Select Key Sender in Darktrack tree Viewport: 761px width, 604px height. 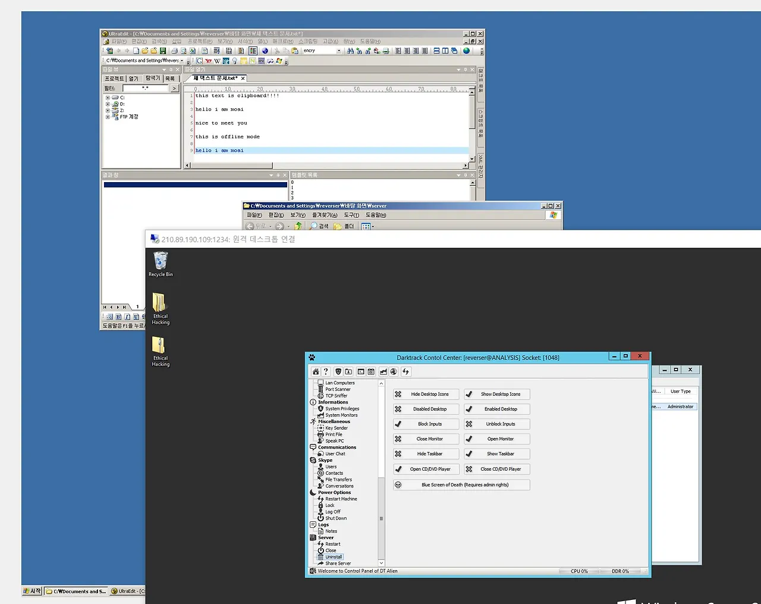click(337, 428)
